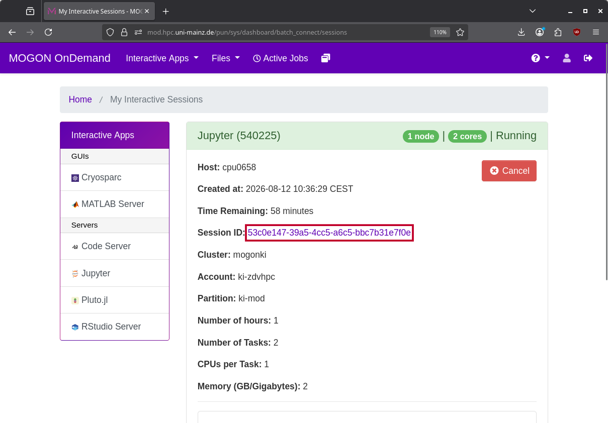Cancel the Jupyter session
608x423 pixels.
coord(509,171)
